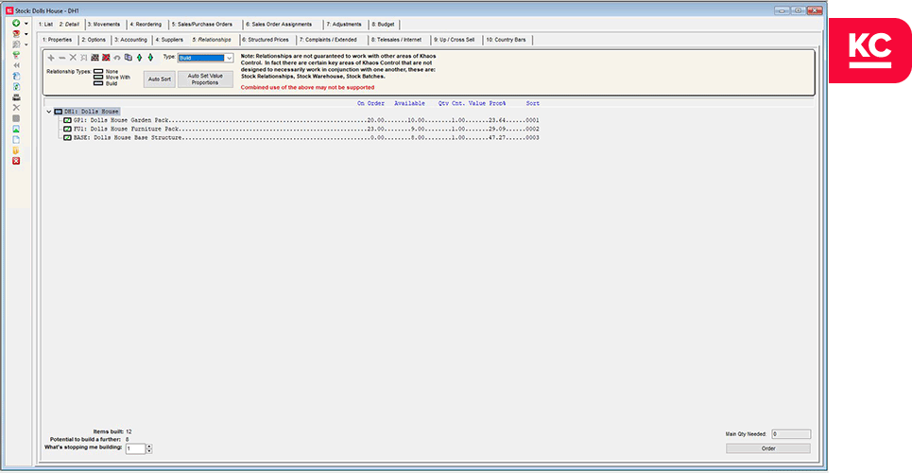Click the second green diamond move arrow icon
912x473 pixels.
pos(150,58)
